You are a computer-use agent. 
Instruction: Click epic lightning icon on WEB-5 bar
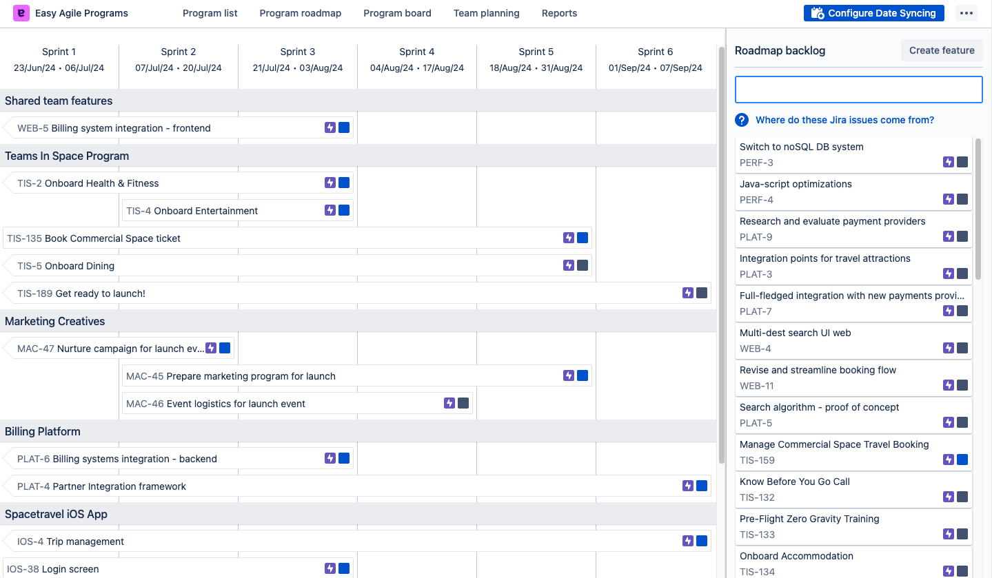pyautogui.click(x=330, y=127)
